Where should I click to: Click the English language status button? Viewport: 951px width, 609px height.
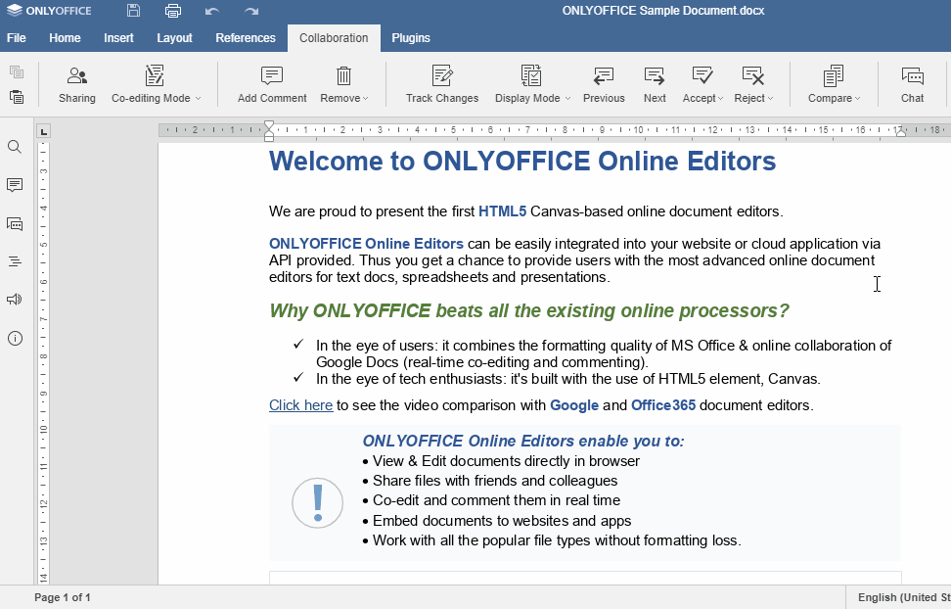point(904,597)
